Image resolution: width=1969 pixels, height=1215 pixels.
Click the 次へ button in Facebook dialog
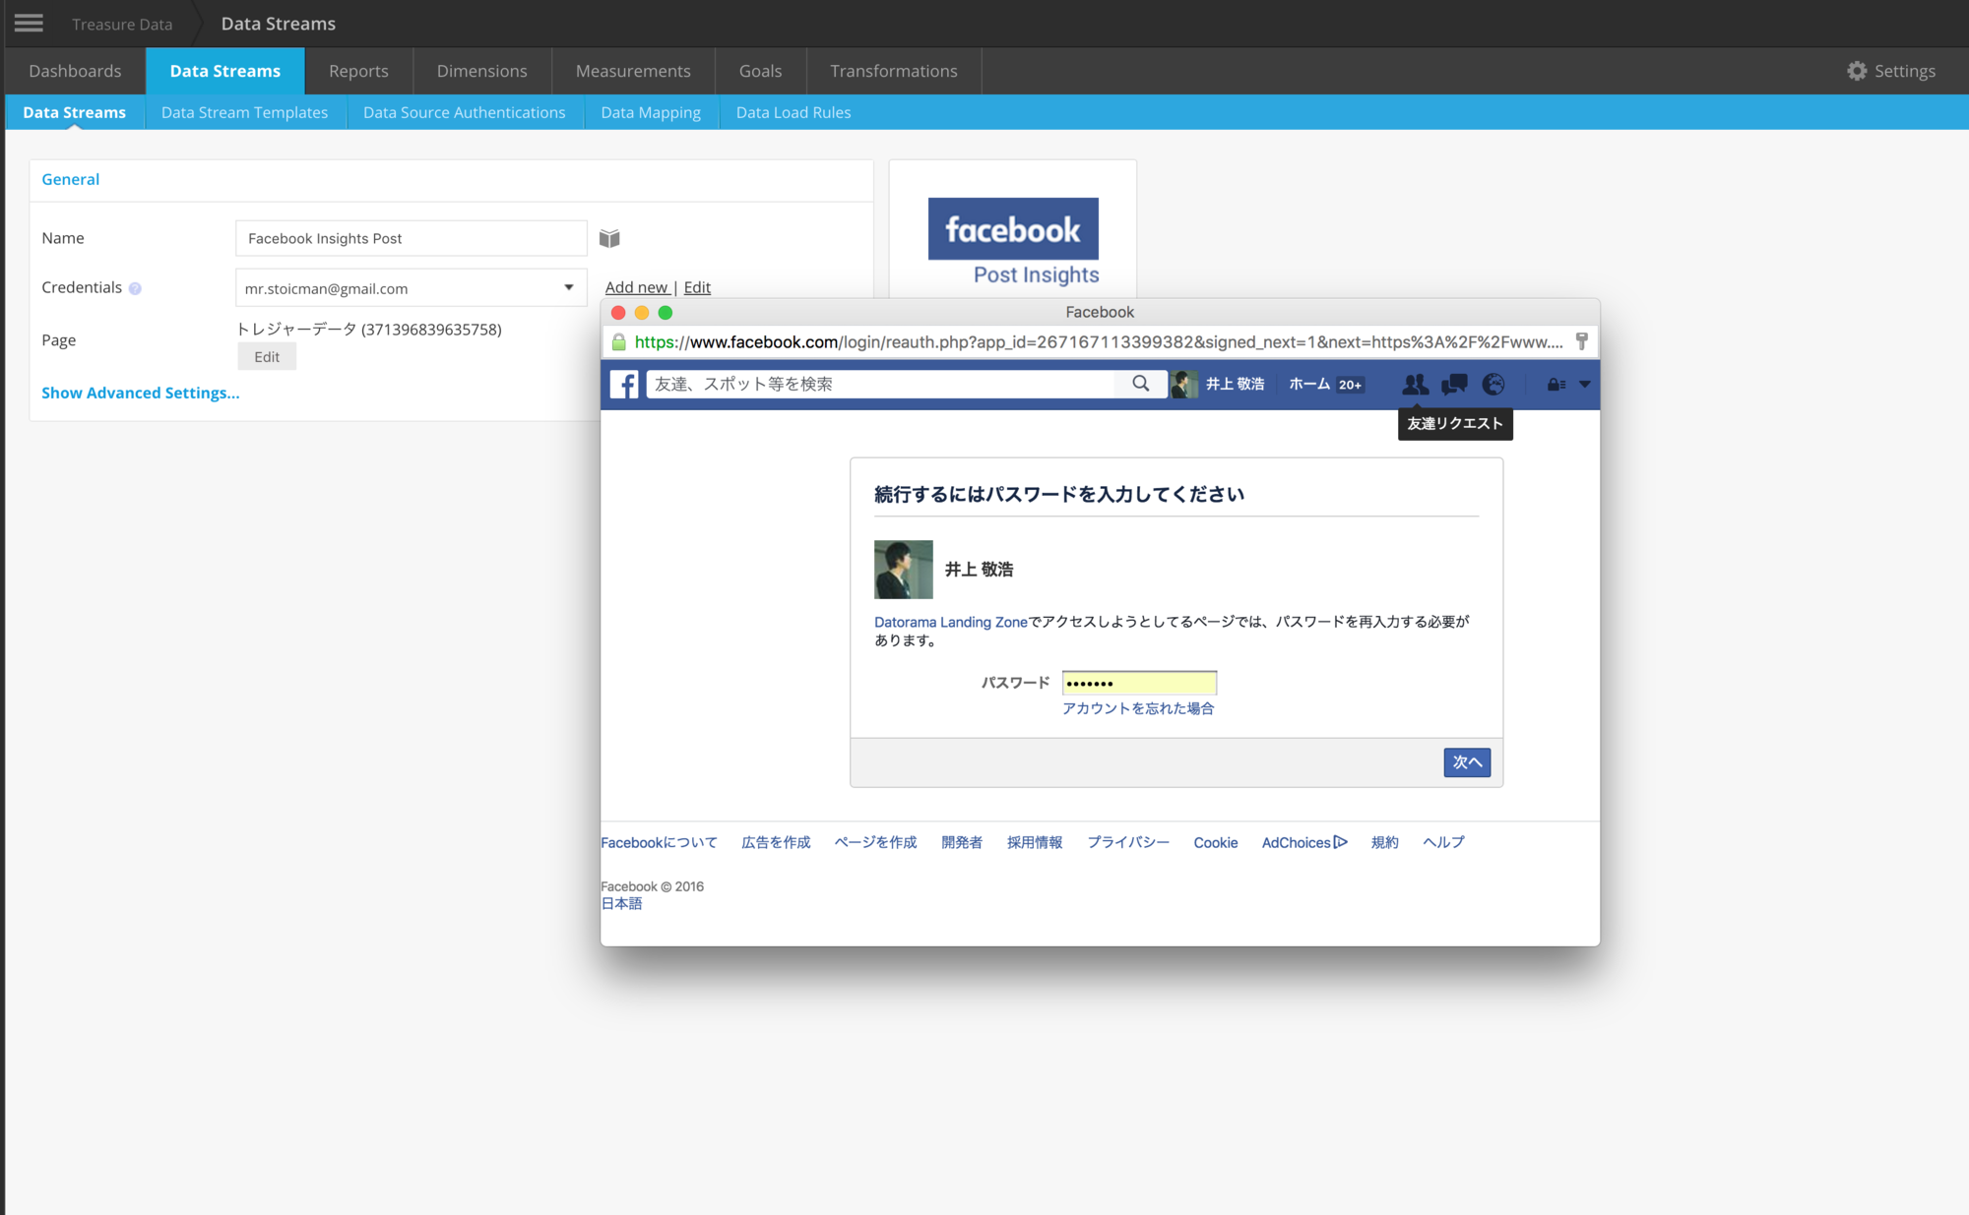point(1467,762)
